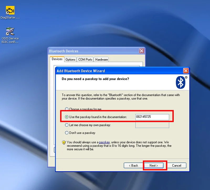Click the empty own-passkey text field
The height and width of the screenshot is (190, 210).
click(x=152, y=125)
